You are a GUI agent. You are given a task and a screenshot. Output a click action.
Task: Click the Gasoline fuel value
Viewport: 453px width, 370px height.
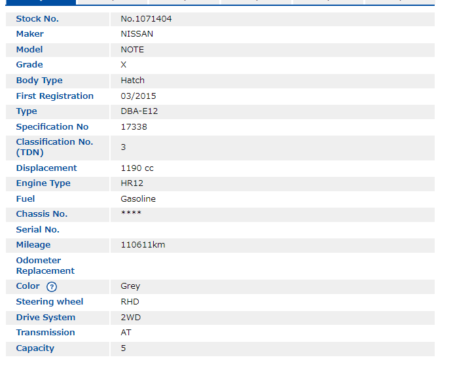coord(138,199)
